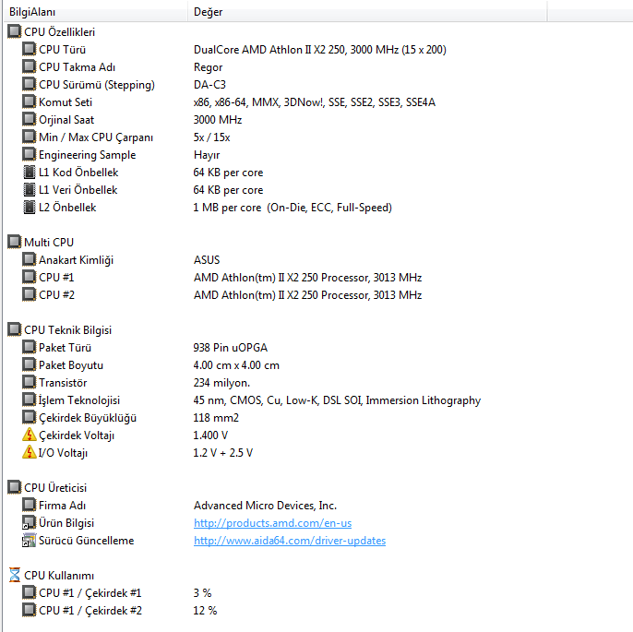Select the 3000 MHz original clock value

tap(218, 120)
